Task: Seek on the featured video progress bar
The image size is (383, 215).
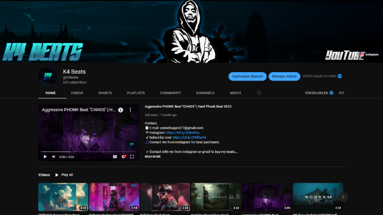Action: coord(88,152)
